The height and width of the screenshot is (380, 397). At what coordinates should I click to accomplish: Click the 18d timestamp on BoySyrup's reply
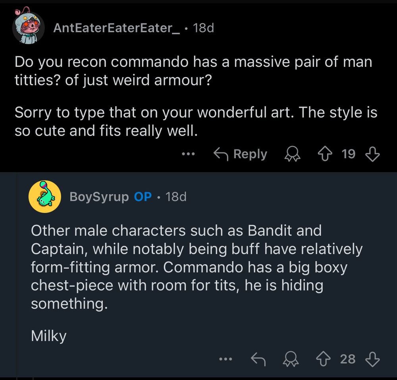[x=177, y=197]
